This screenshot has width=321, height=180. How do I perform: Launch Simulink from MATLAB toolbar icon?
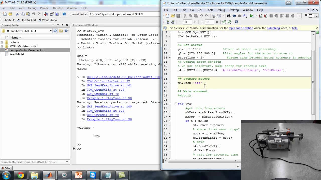point(46,14)
